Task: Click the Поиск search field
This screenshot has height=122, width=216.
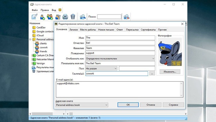Action: click(x=109, y=17)
